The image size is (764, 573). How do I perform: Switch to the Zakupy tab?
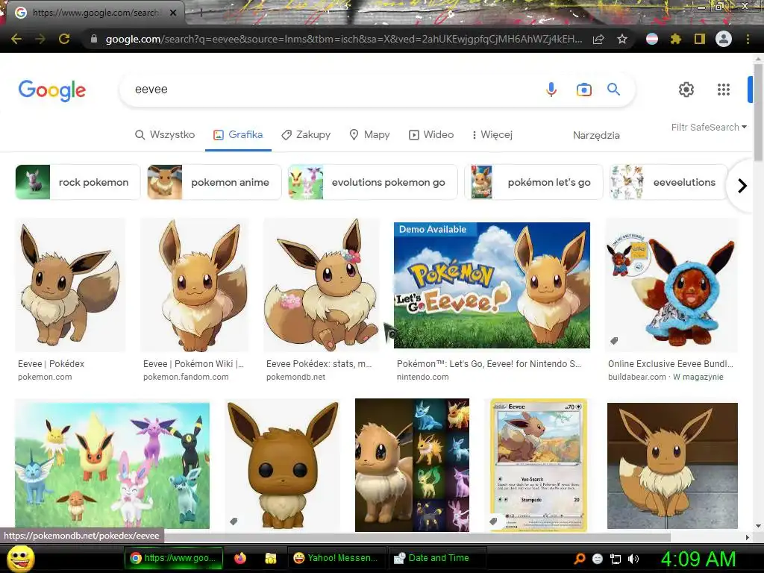coord(306,134)
